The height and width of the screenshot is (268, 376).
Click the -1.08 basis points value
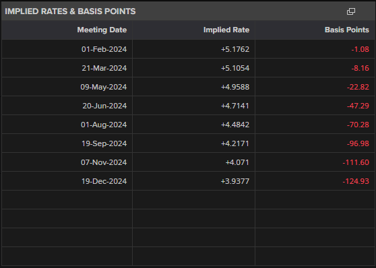click(x=361, y=49)
